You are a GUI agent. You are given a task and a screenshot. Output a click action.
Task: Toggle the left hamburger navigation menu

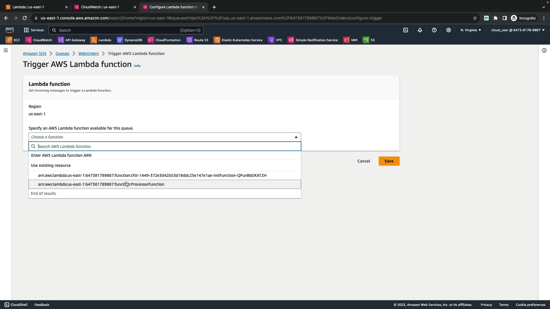[6, 50]
